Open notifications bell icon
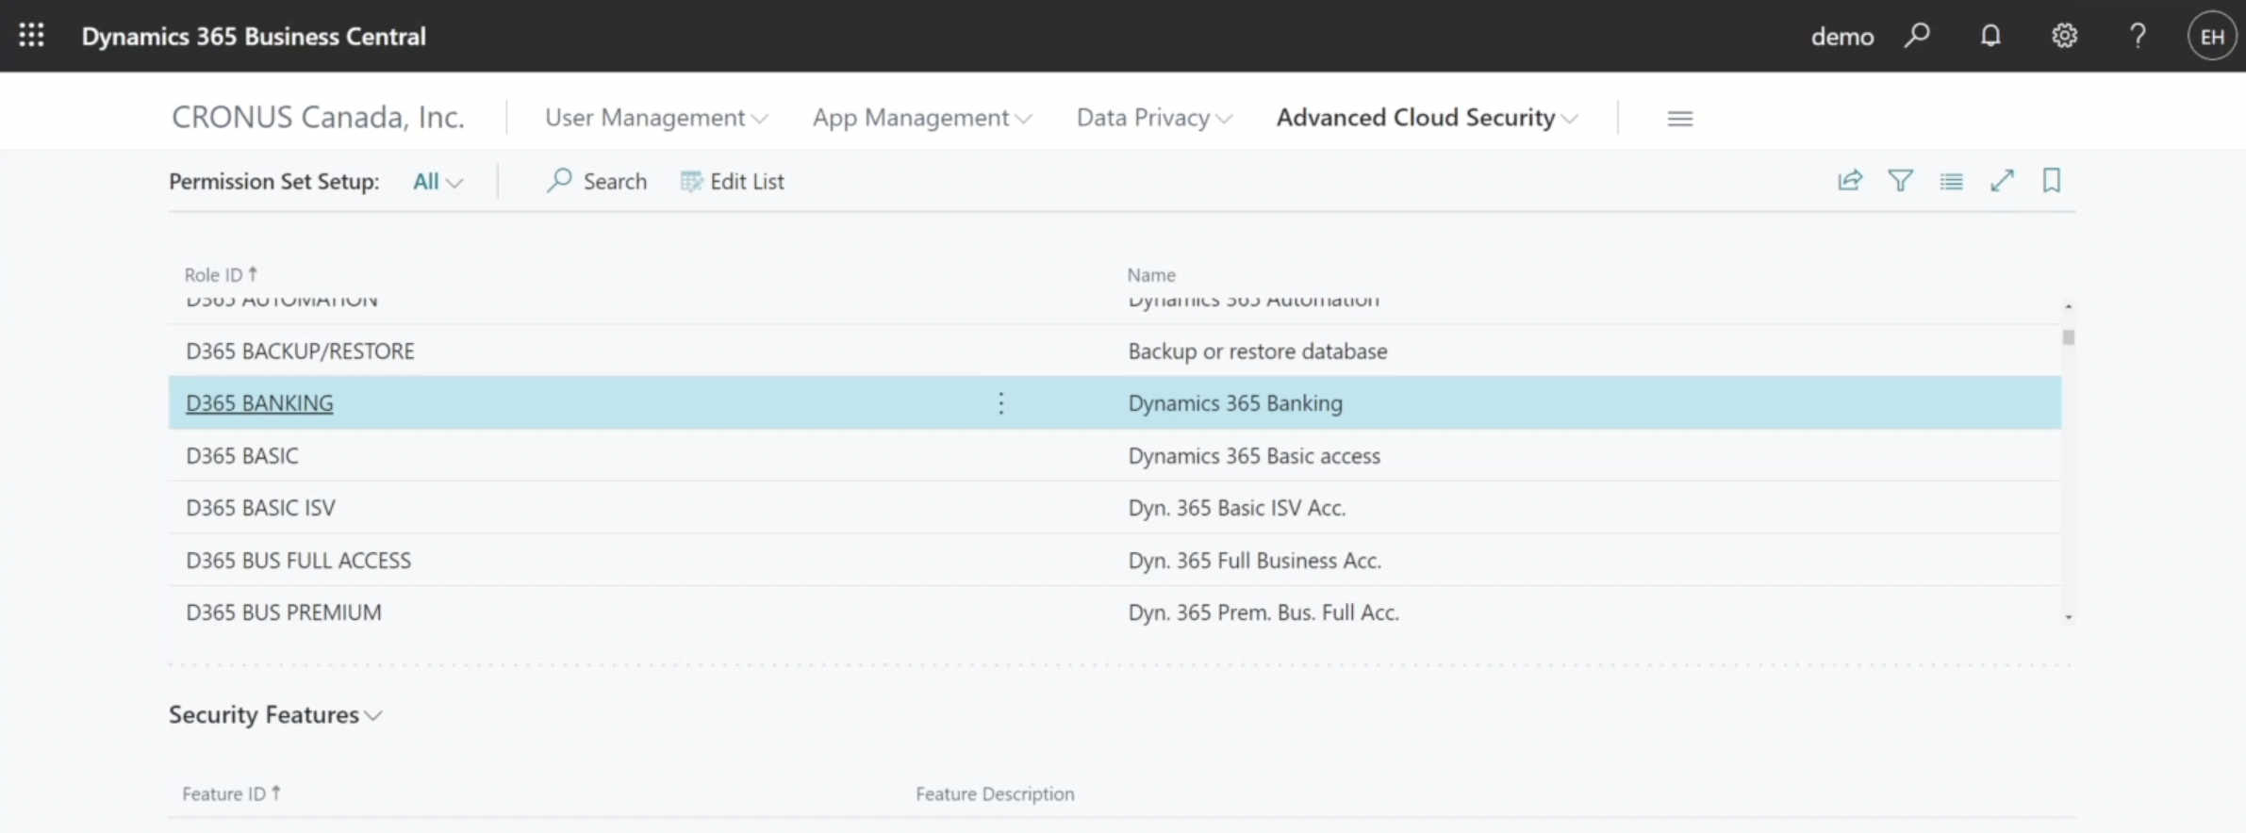This screenshot has width=2246, height=833. point(1990,36)
